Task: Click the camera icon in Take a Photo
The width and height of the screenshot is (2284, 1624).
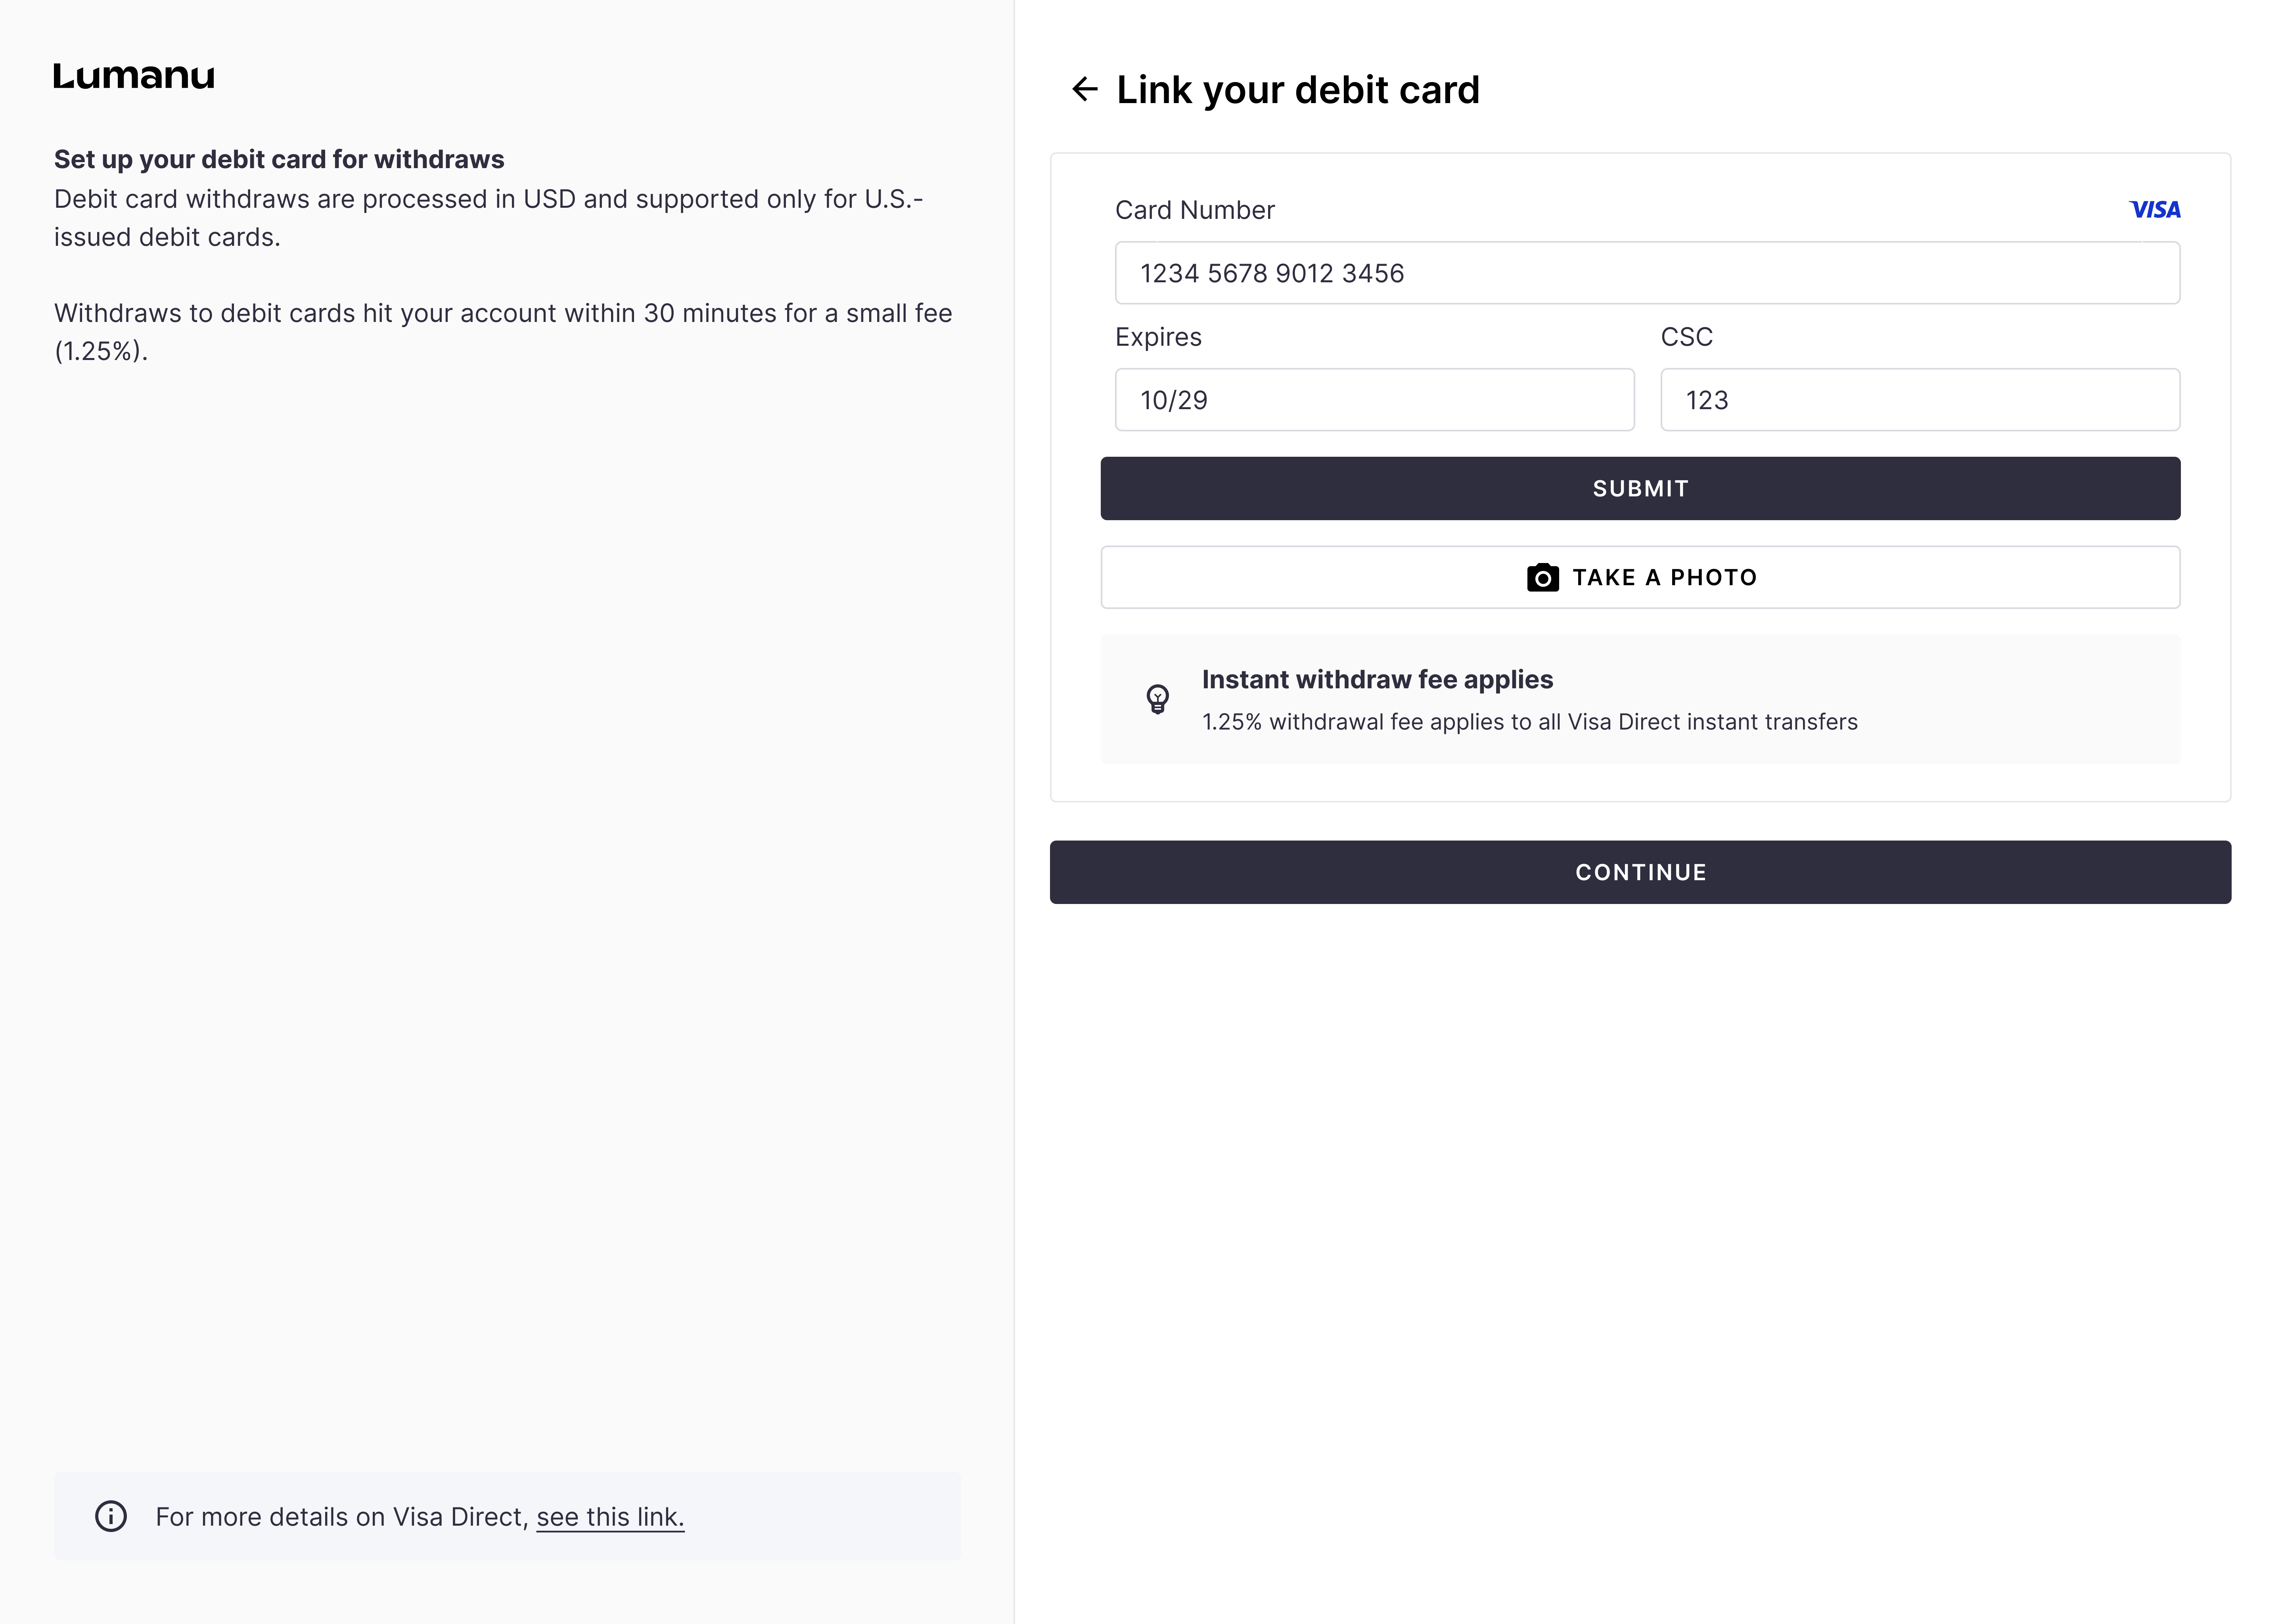Action: click(1542, 578)
